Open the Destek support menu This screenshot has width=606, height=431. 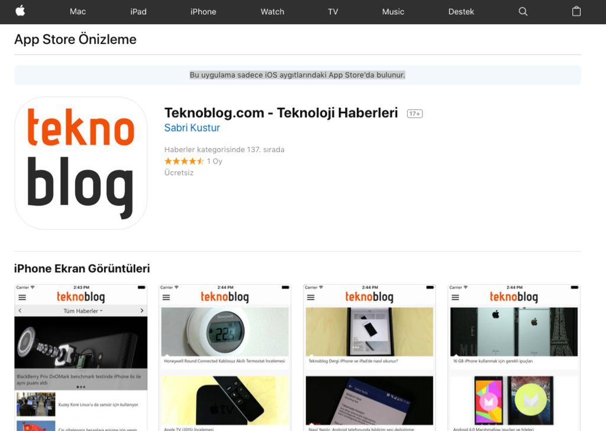[461, 12]
